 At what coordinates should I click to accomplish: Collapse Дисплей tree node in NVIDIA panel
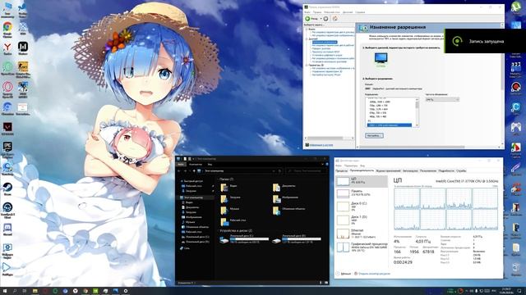pyautogui.click(x=307, y=39)
